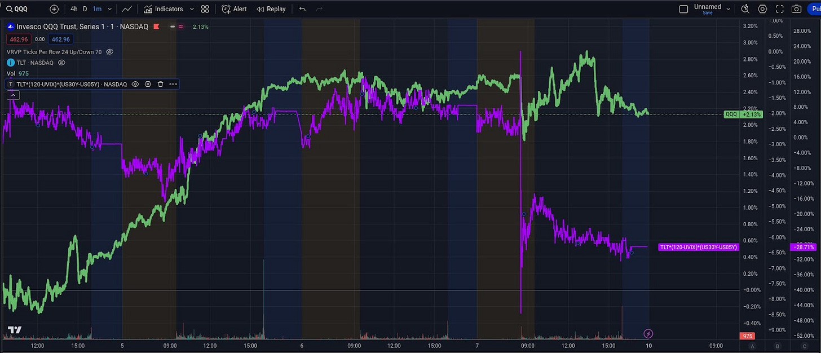Add a comparison symbol with plus icon
Image resolution: width=821 pixels, height=353 pixels.
pyautogui.click(x=54, y=9)
